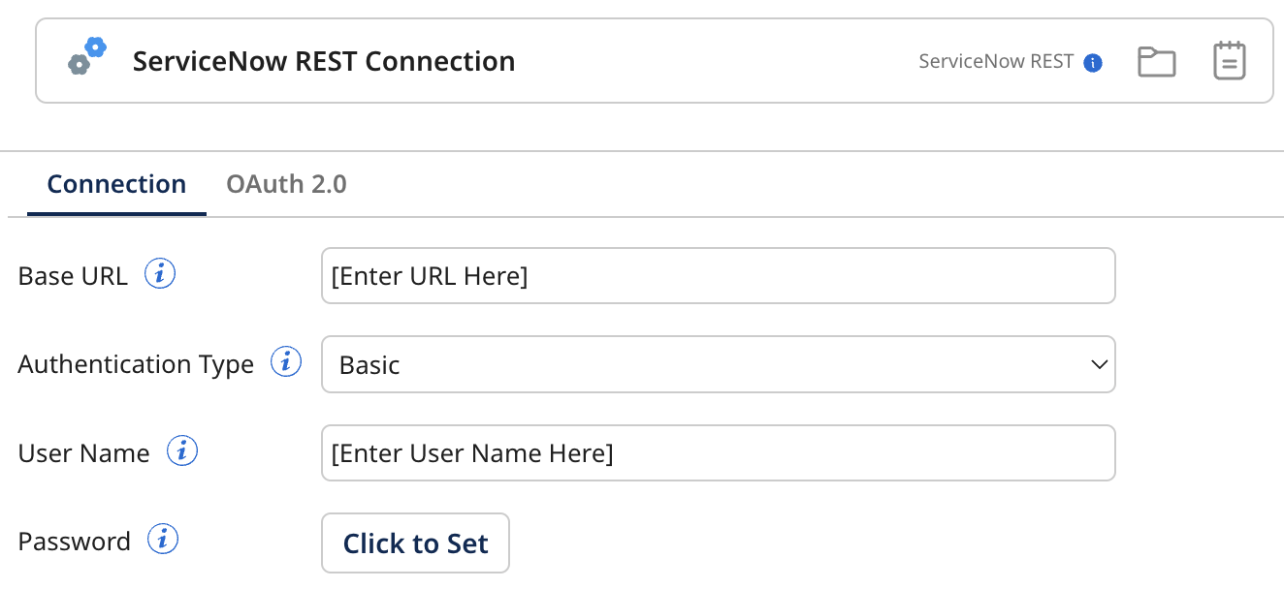Screen dimensions: 1284x589
Task: Click the ServiceNow REST Connection title
Action: coord(324,60)
